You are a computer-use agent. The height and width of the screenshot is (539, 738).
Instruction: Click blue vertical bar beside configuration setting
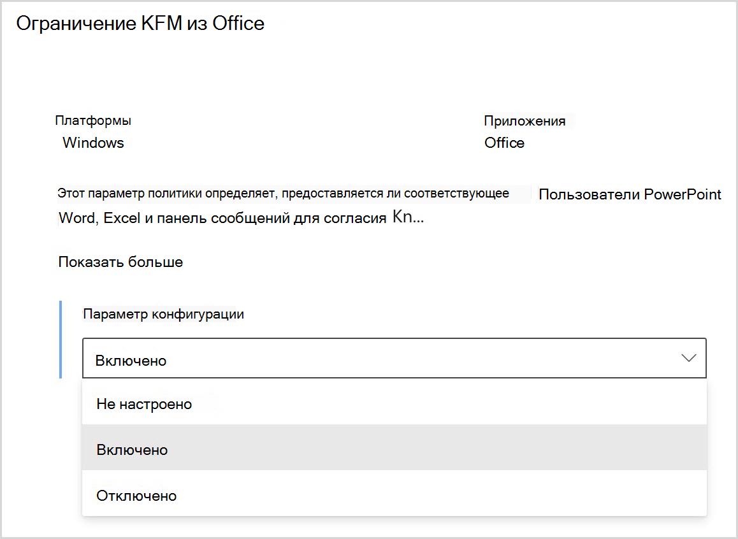coord(61,340)
